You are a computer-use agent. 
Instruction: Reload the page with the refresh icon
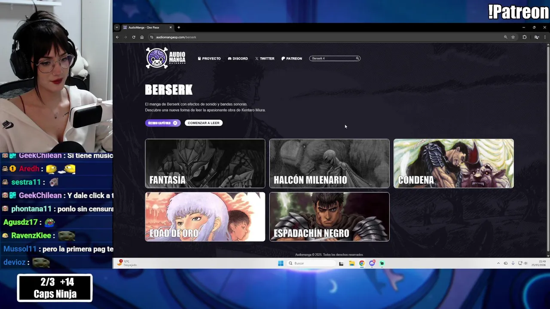click(134, 37)
